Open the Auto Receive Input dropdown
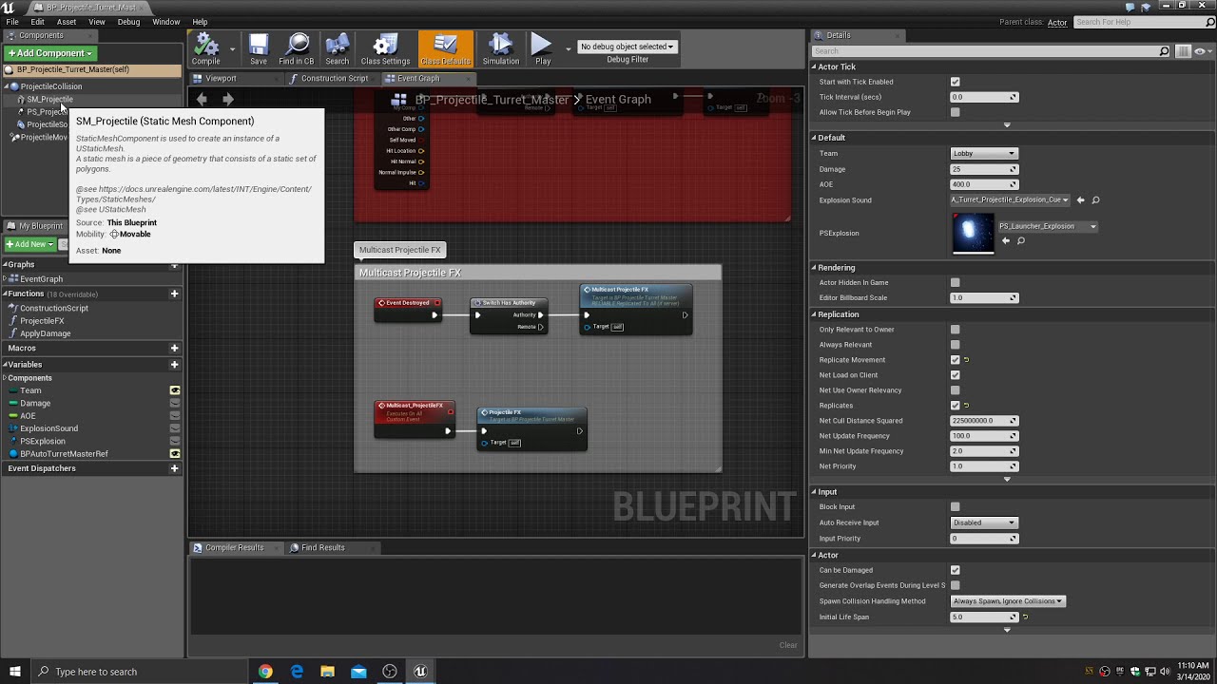 [984, 522]
